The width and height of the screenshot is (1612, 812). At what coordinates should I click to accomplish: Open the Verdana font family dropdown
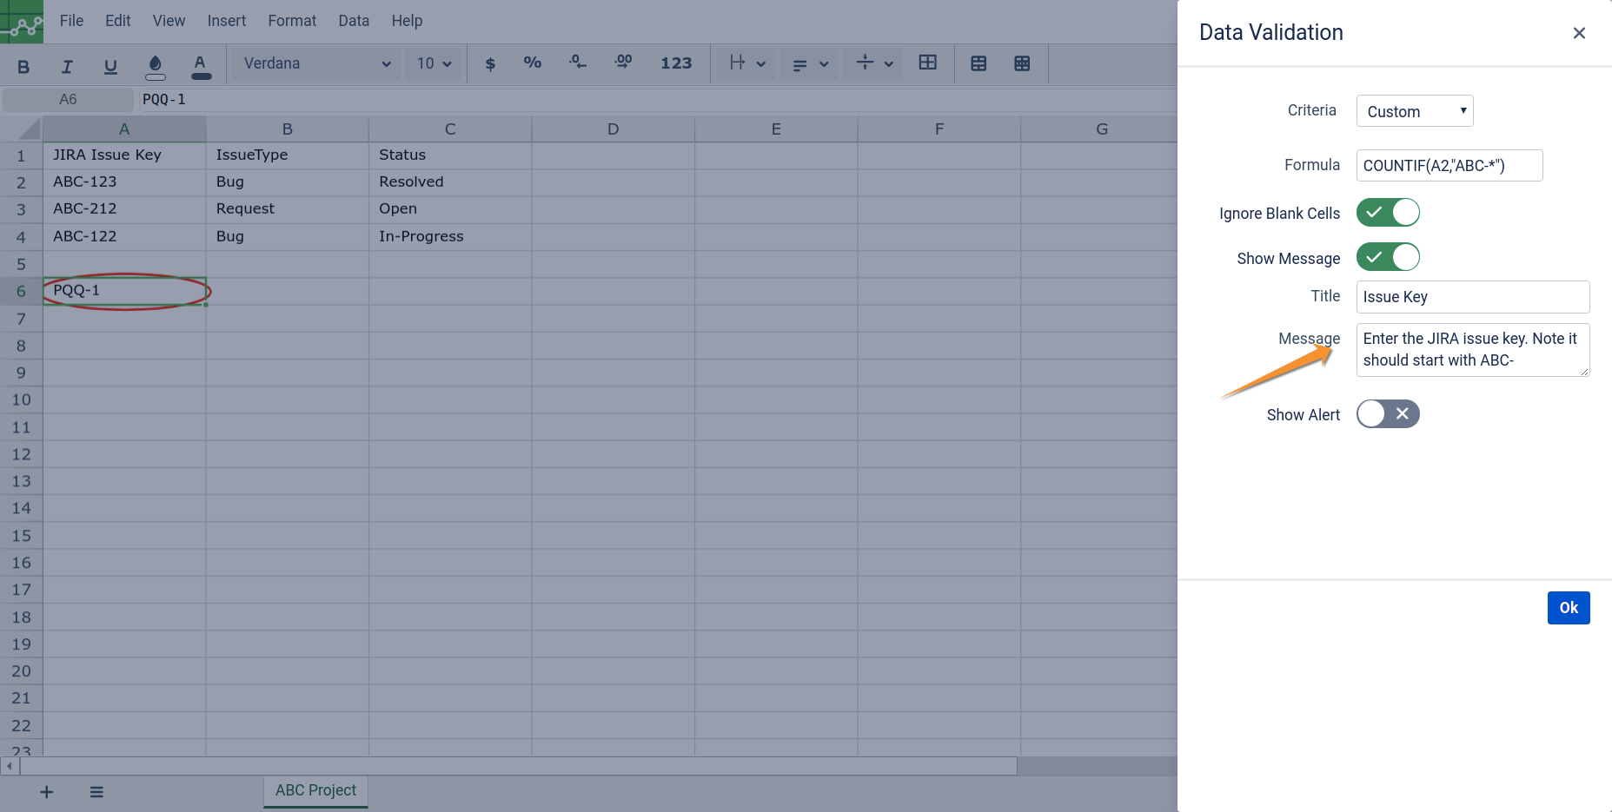click(x=316, y=63)
